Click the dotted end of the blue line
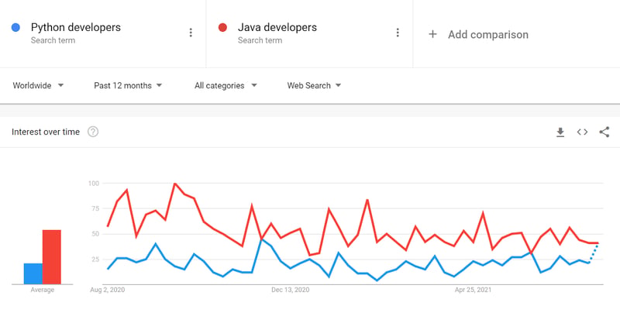 click(594, 253)
